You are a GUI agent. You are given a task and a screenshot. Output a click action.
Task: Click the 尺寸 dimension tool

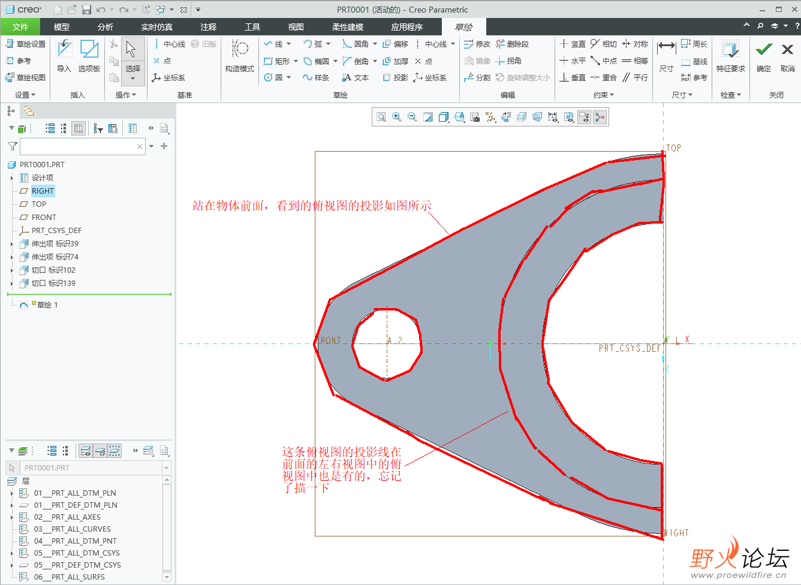[667, 56]
